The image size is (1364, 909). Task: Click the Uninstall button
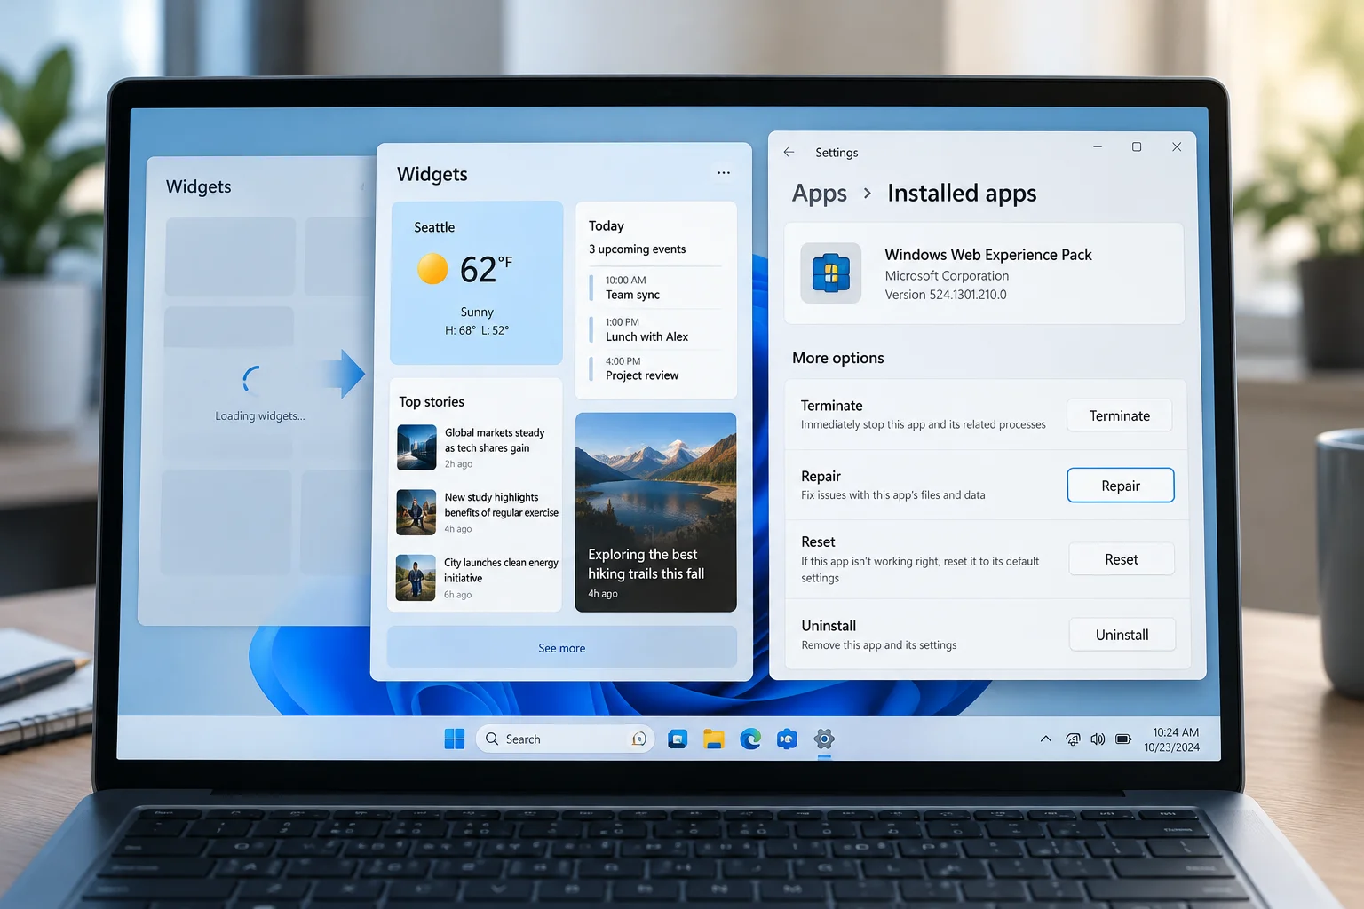tap(1122, 635)
